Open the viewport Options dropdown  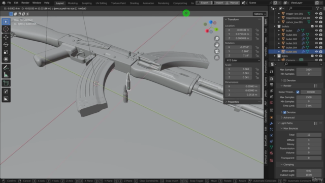pos(259,14)
